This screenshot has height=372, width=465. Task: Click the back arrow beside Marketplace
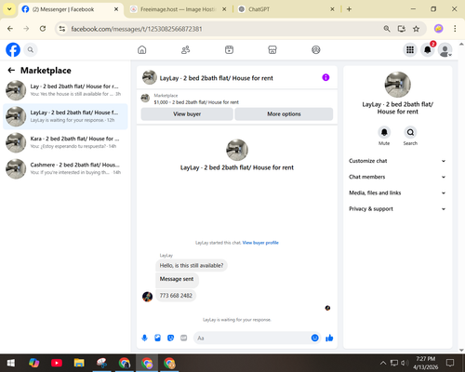[11, 71]
